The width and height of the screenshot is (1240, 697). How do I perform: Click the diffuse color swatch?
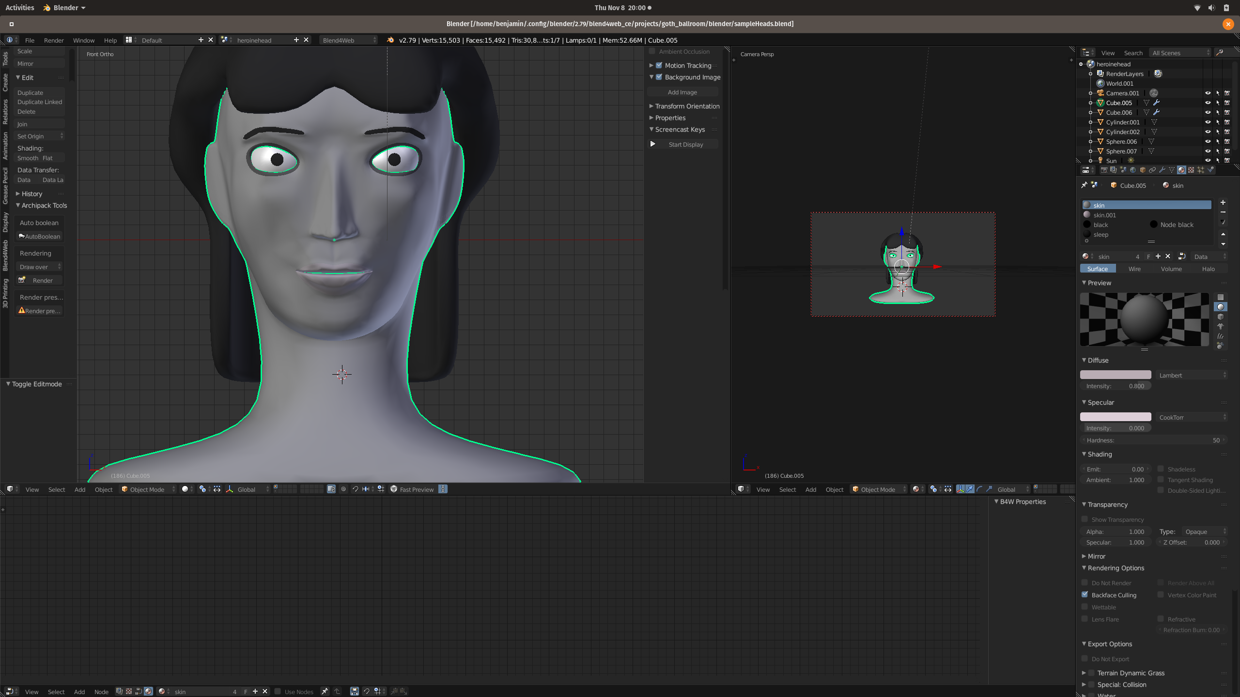1115,375
